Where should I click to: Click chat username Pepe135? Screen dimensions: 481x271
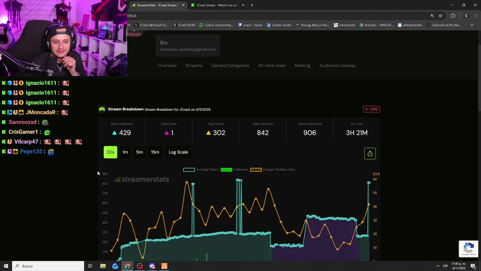coord(31,151)
